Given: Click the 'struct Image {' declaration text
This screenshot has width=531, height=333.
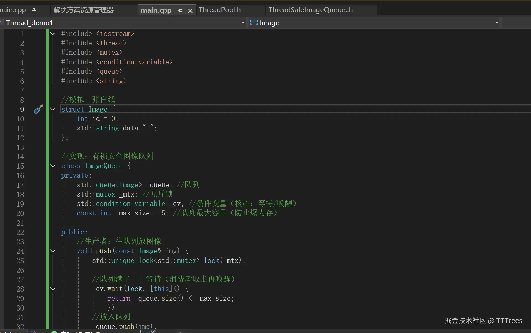Looking at the screenshot, I should tap(88, 109).
